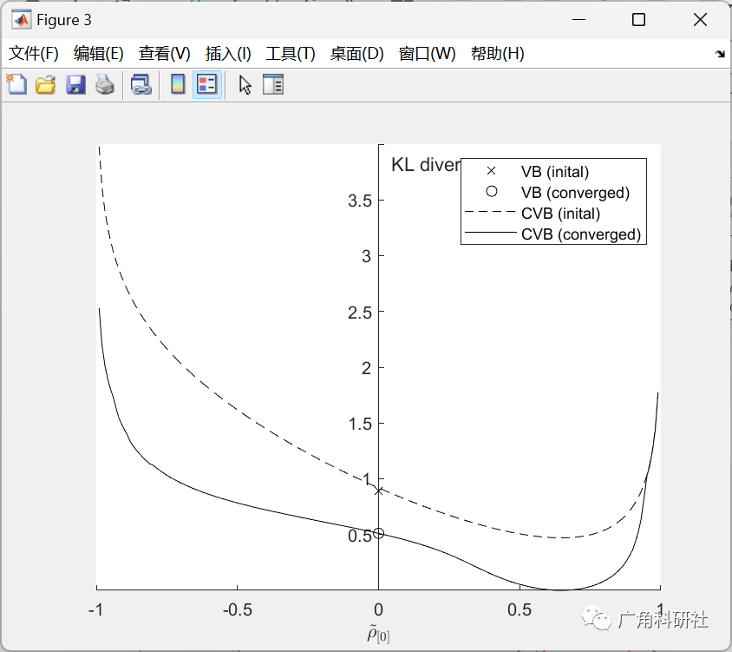Image resolution: width=732 pixels, height=652 pixels.
Task: Open a figure file using folder icon
Action: (x=45, y=84)
